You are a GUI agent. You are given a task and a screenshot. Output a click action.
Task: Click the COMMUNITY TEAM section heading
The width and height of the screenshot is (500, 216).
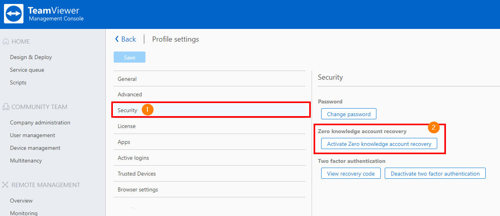pos(39,107)
